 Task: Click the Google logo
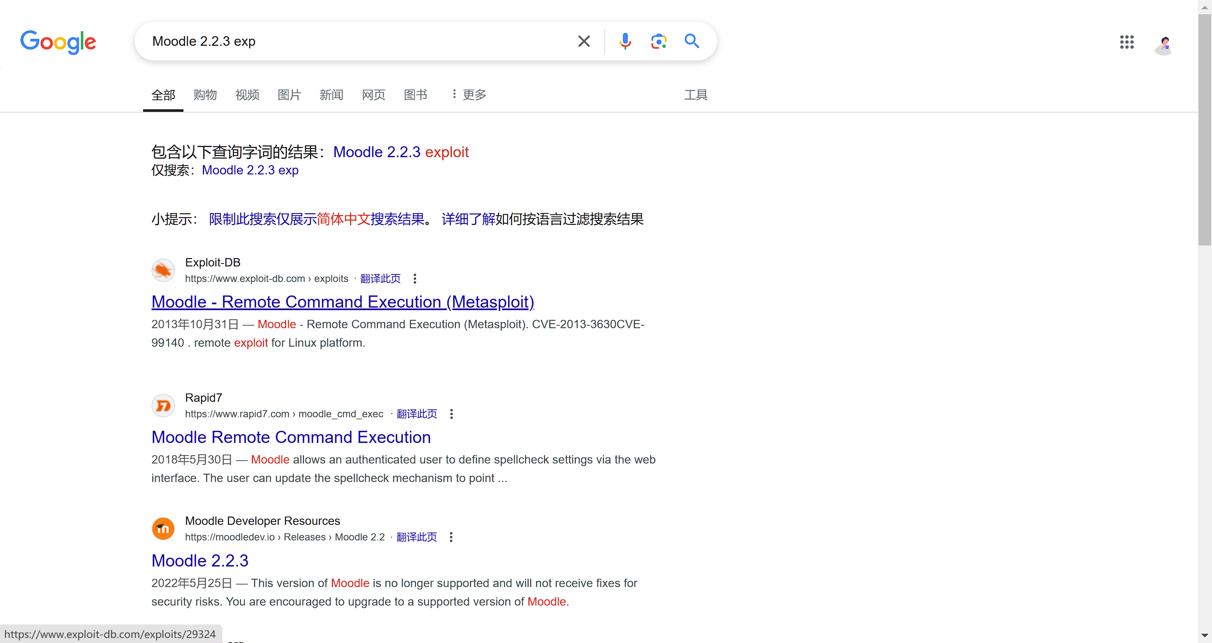pyautogui.click(x=58, y=42)
